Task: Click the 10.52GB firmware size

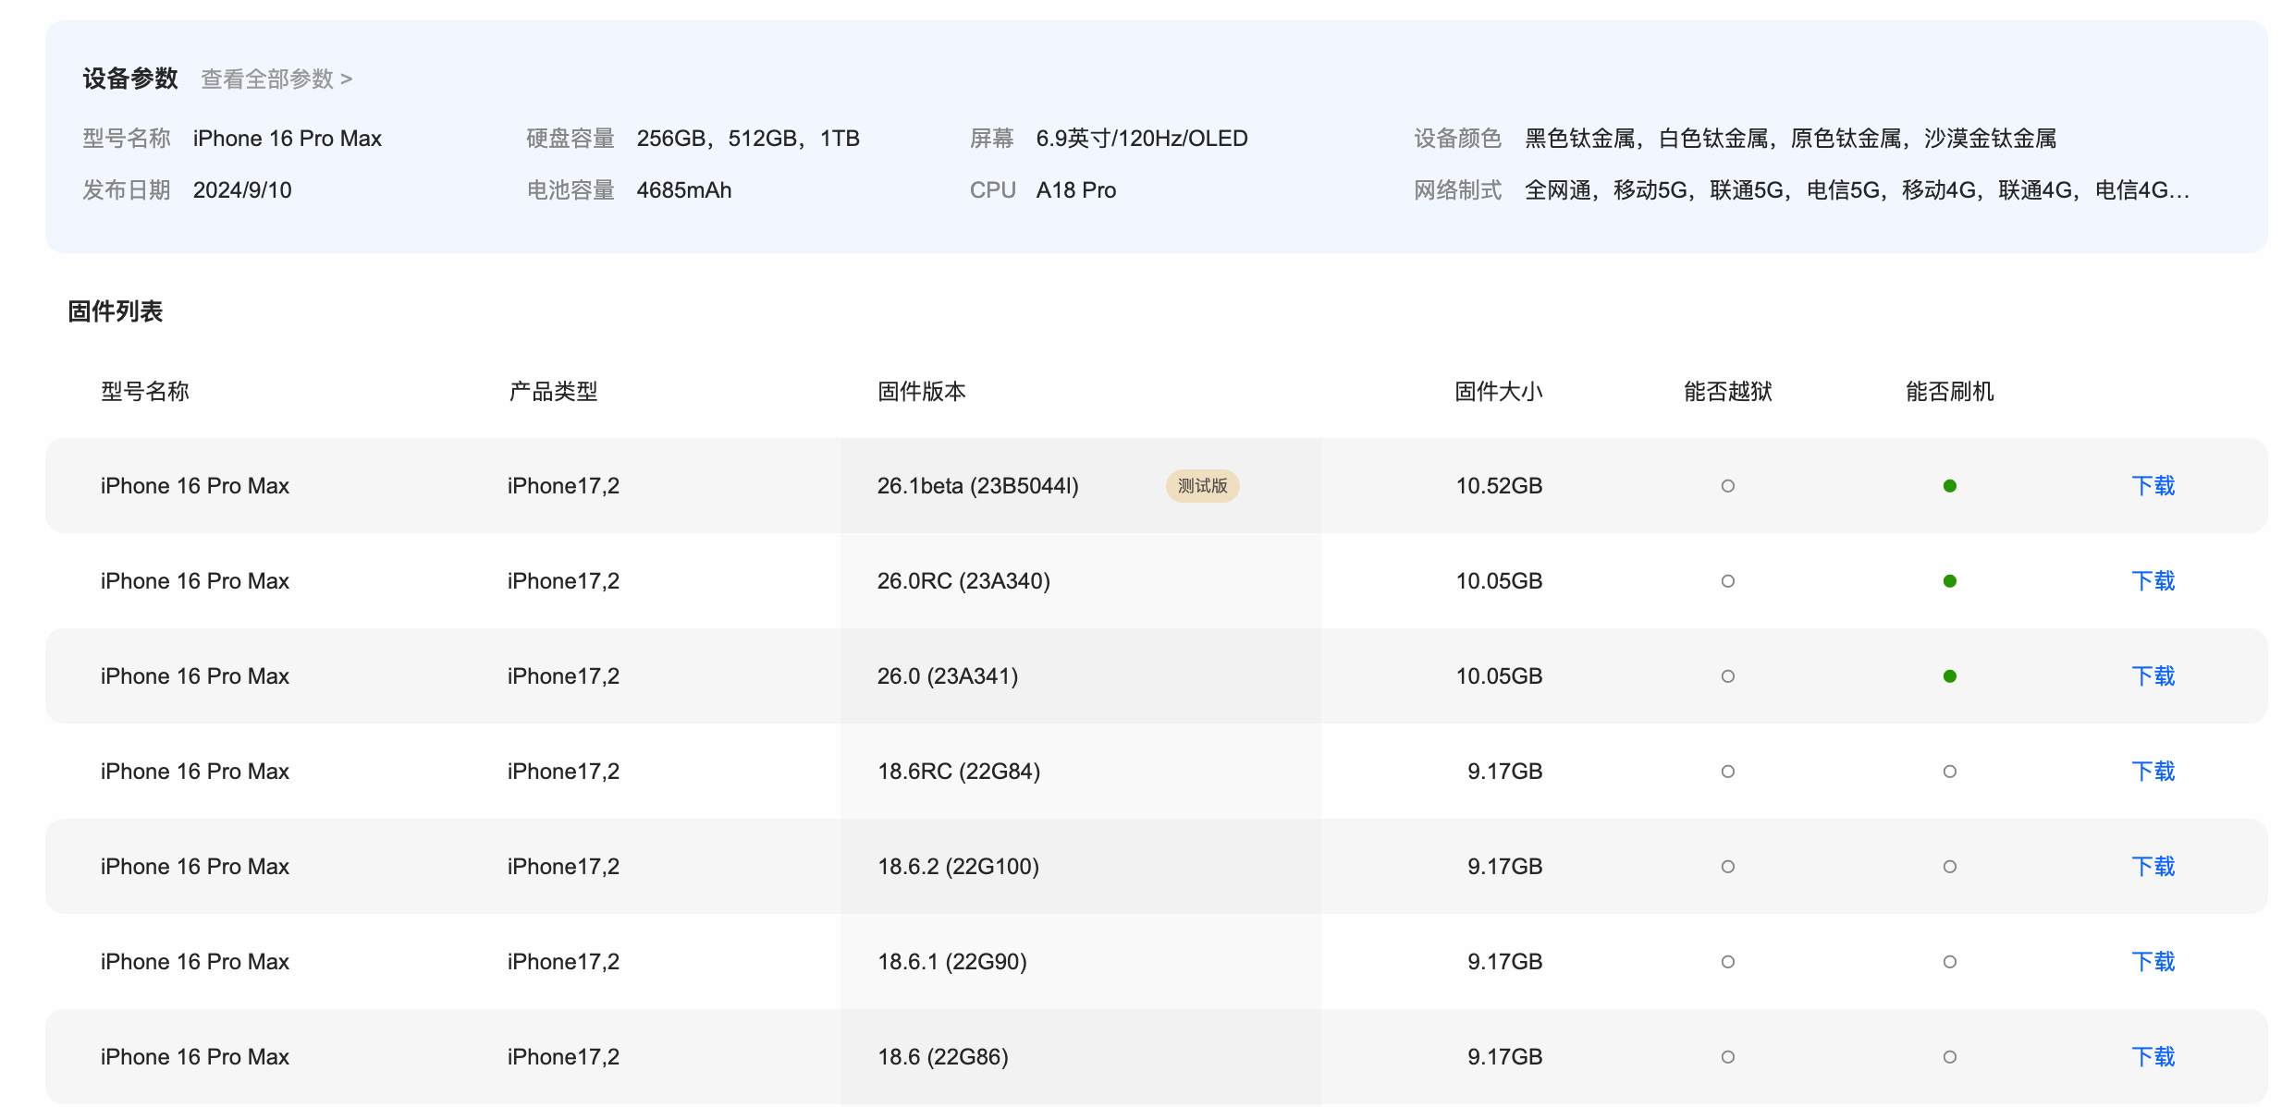Action: 1499,486
